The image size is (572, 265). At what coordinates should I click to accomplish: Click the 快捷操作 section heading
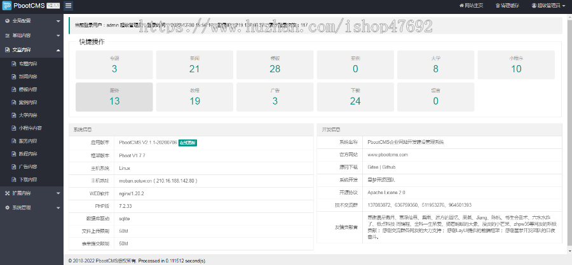(92, 41)
